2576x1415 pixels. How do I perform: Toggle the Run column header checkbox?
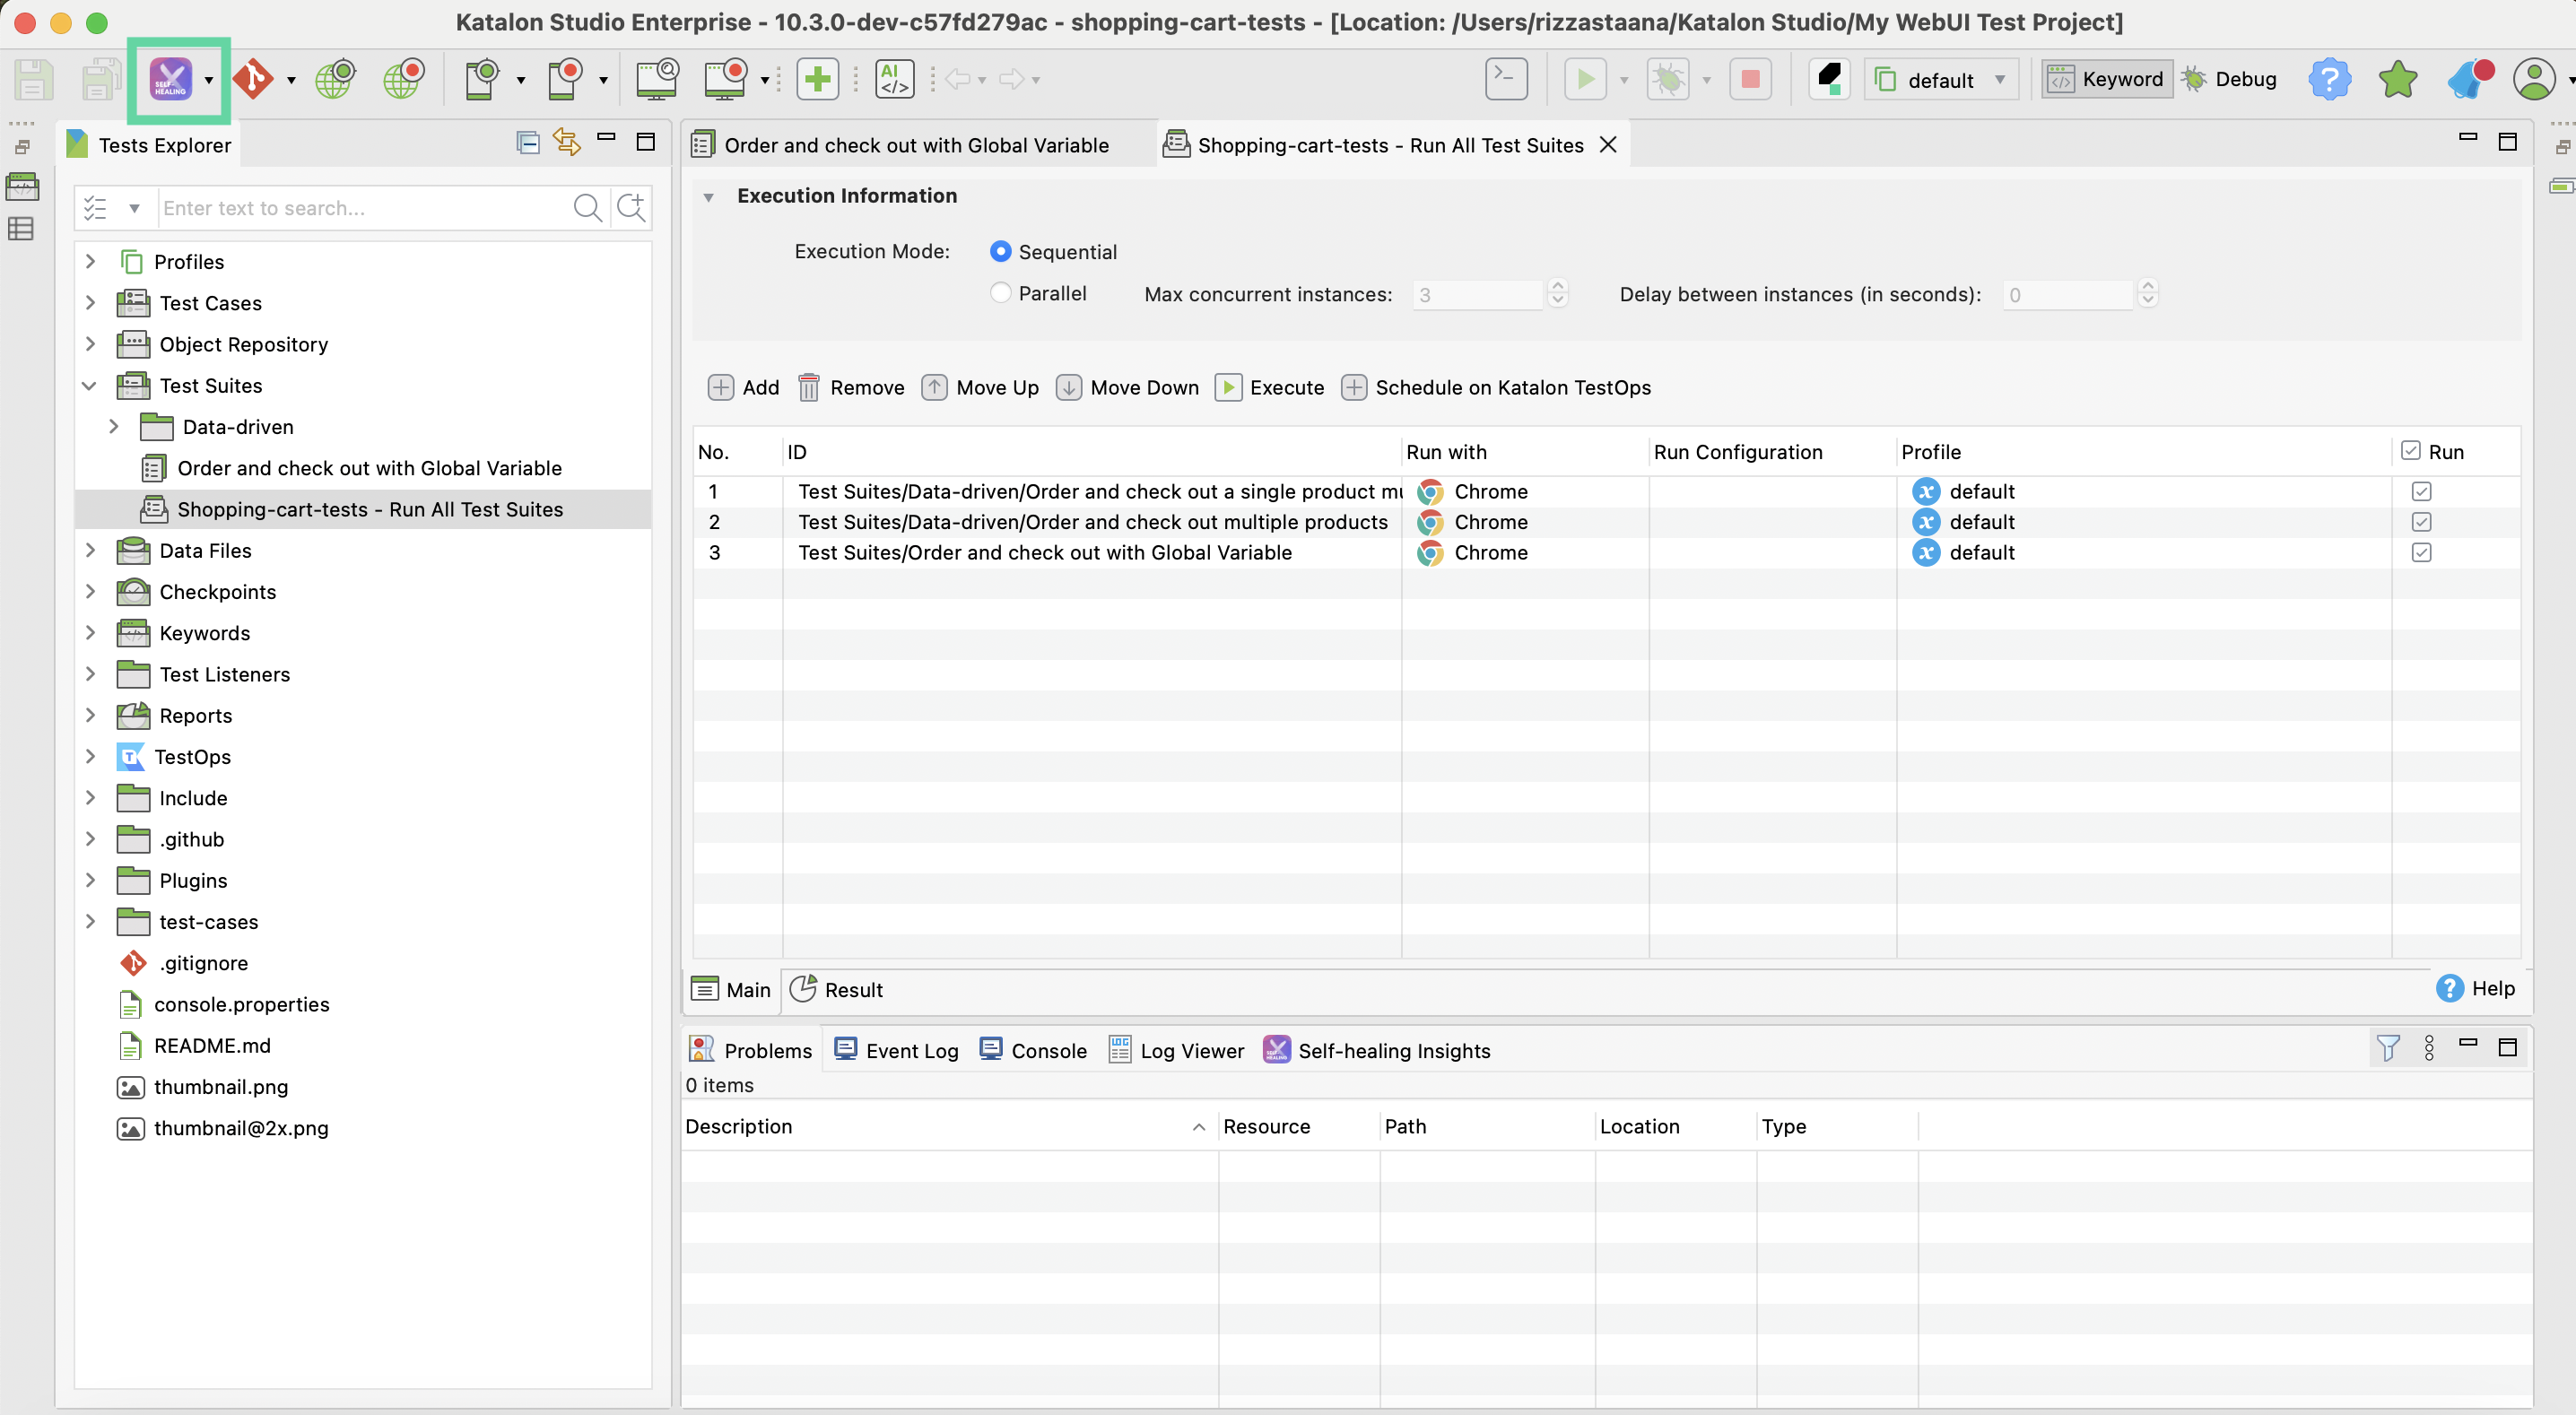(2411, 451)
